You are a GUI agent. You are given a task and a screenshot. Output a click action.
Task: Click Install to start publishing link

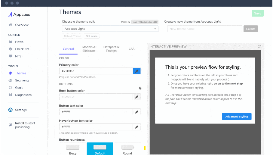25,125
